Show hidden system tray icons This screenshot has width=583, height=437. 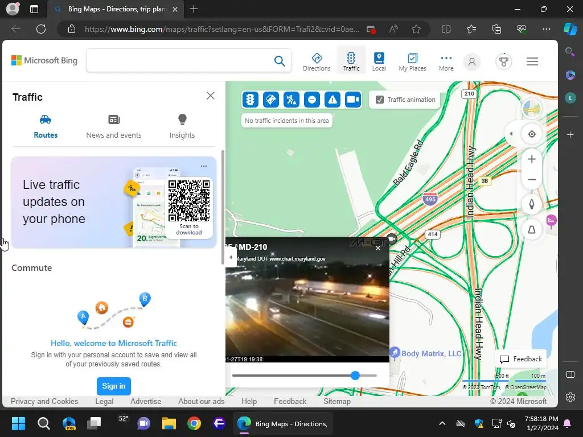[442, 423]
